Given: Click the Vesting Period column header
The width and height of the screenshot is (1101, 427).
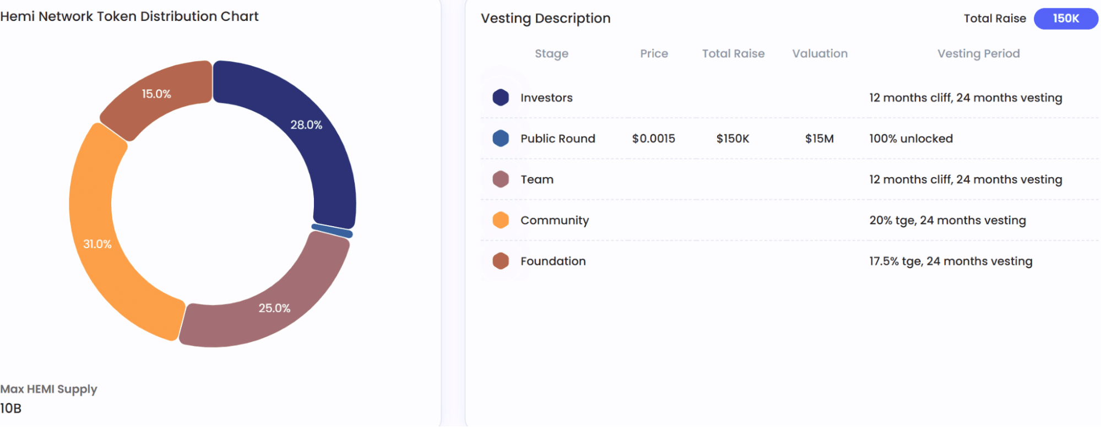Looking at the screenshot, I should click(978, 54).
